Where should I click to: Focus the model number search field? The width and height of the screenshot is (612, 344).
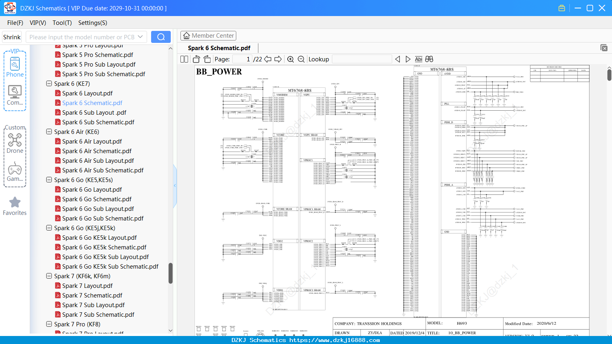[x=82, y=37]
